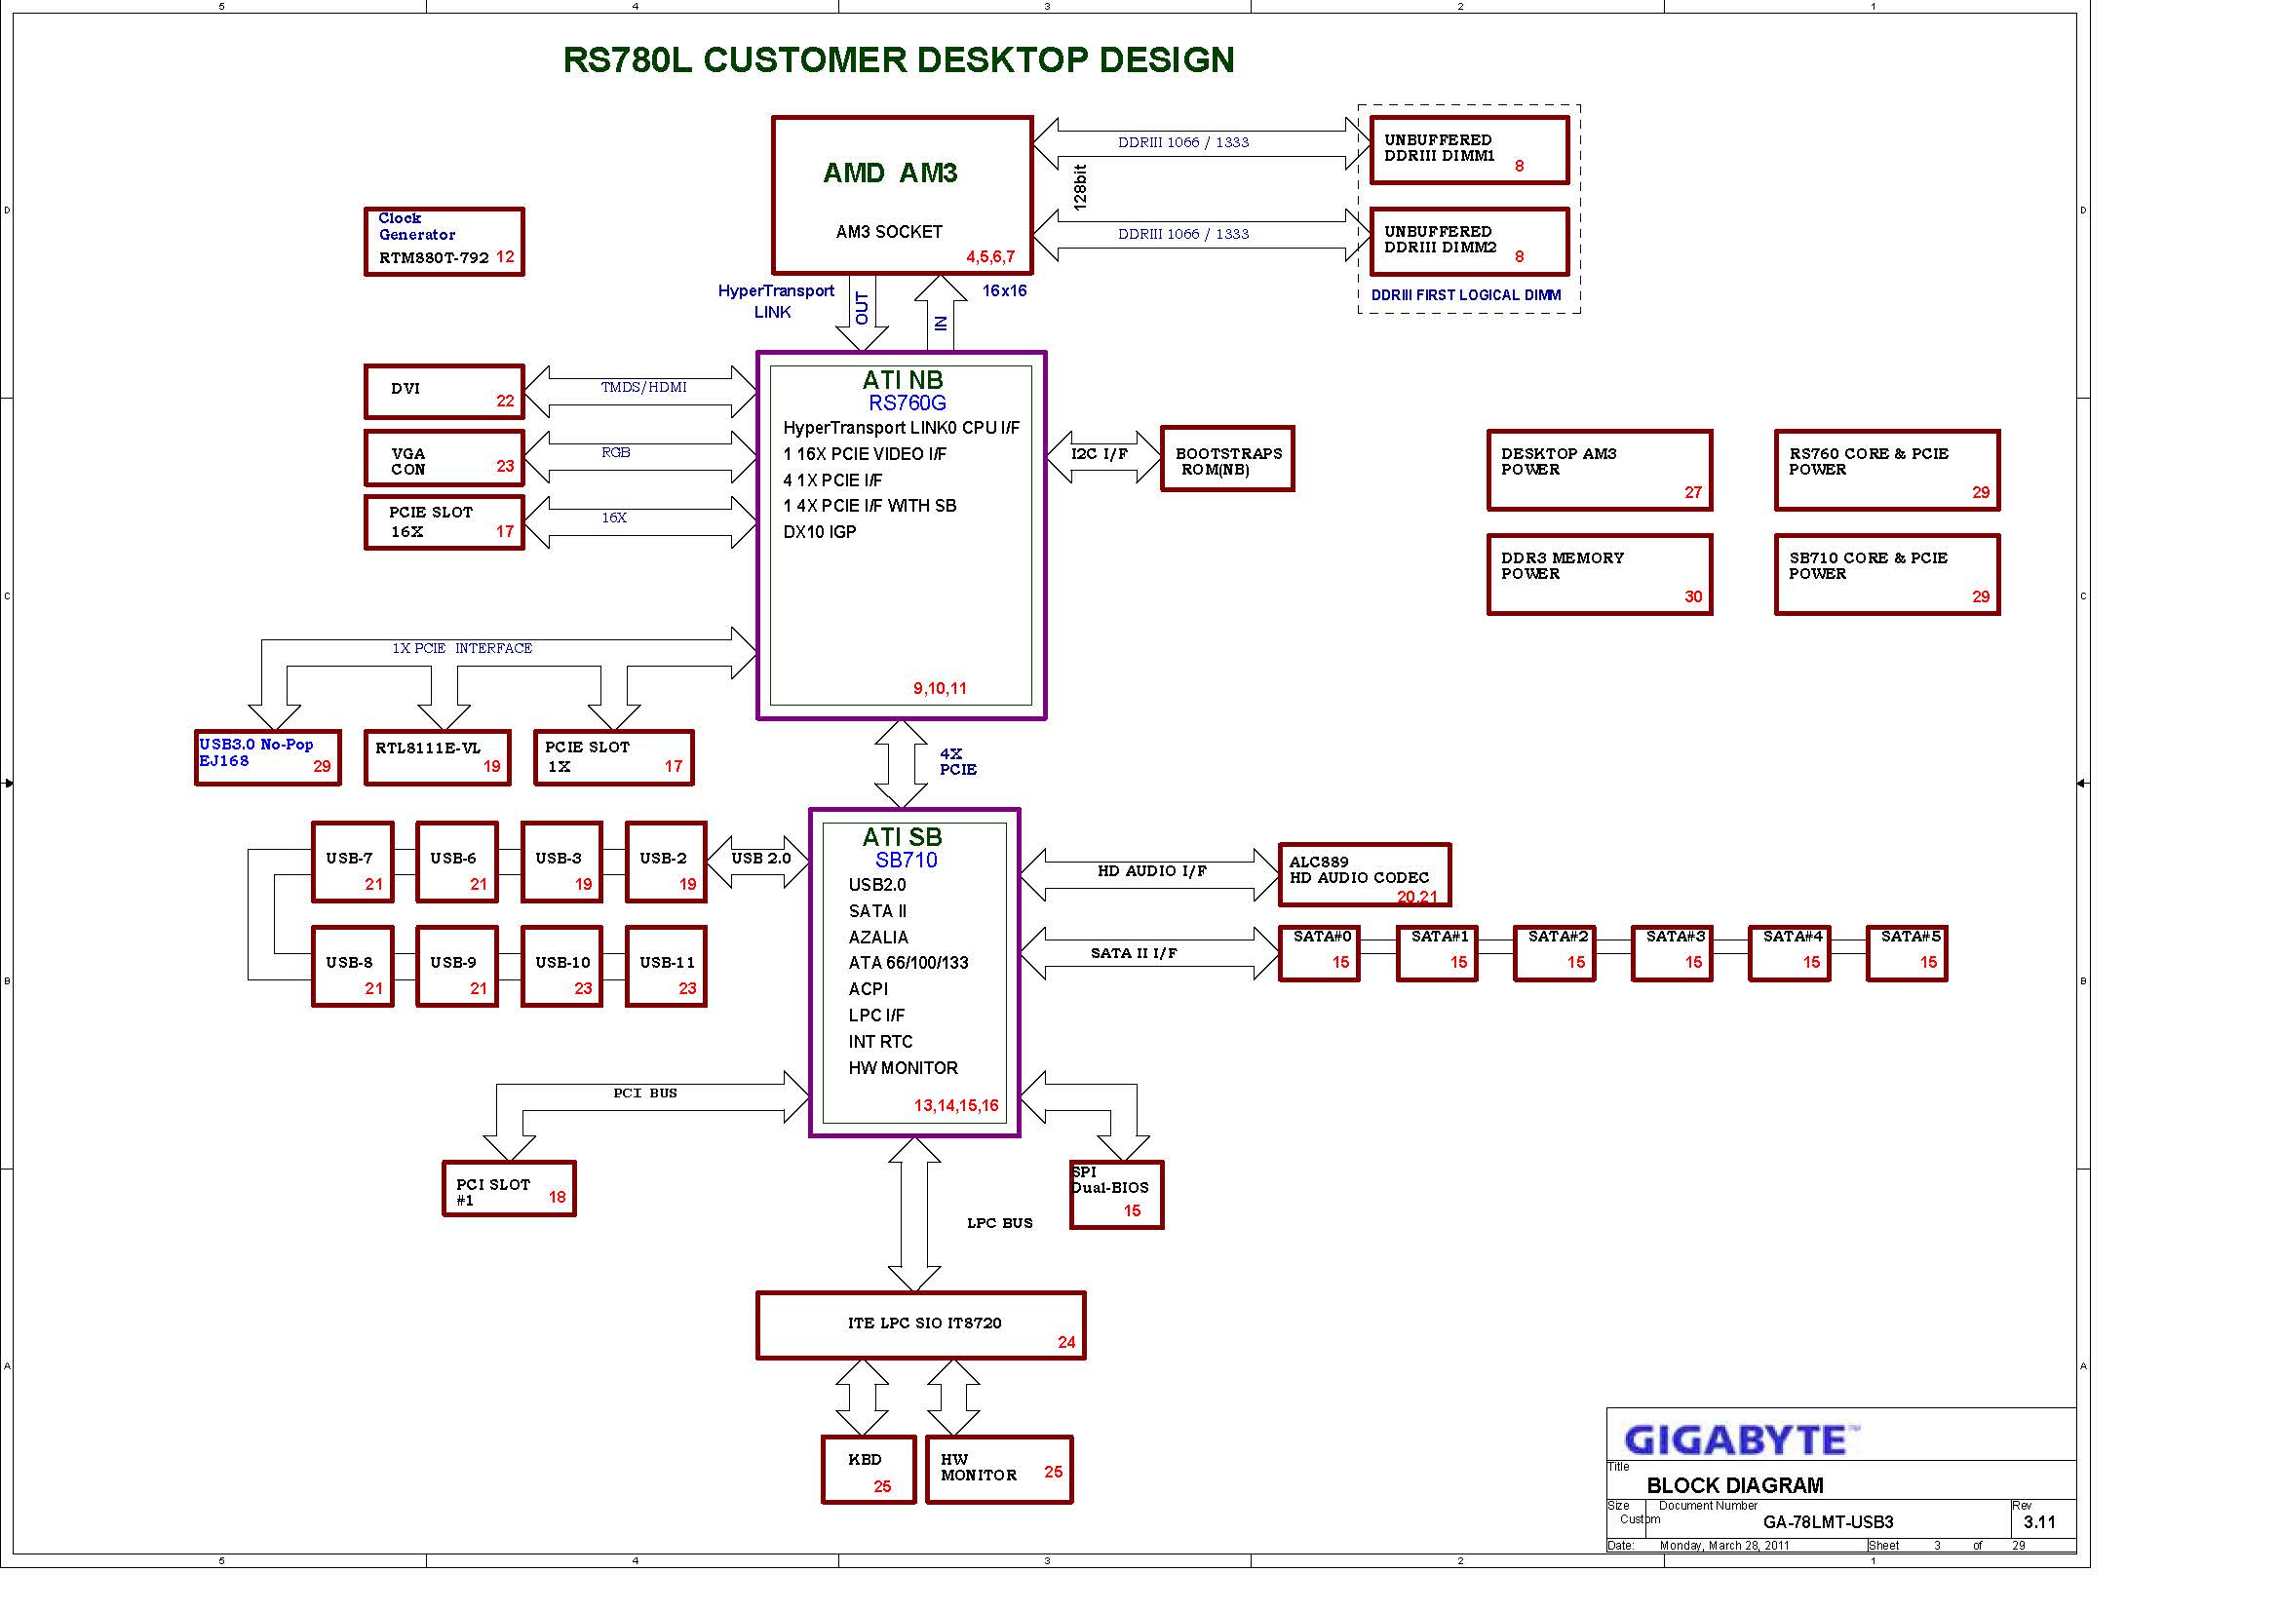Click the USB-9 block
The width and height of the screenshot is (2280, 1611).
[x=457, y=966]
